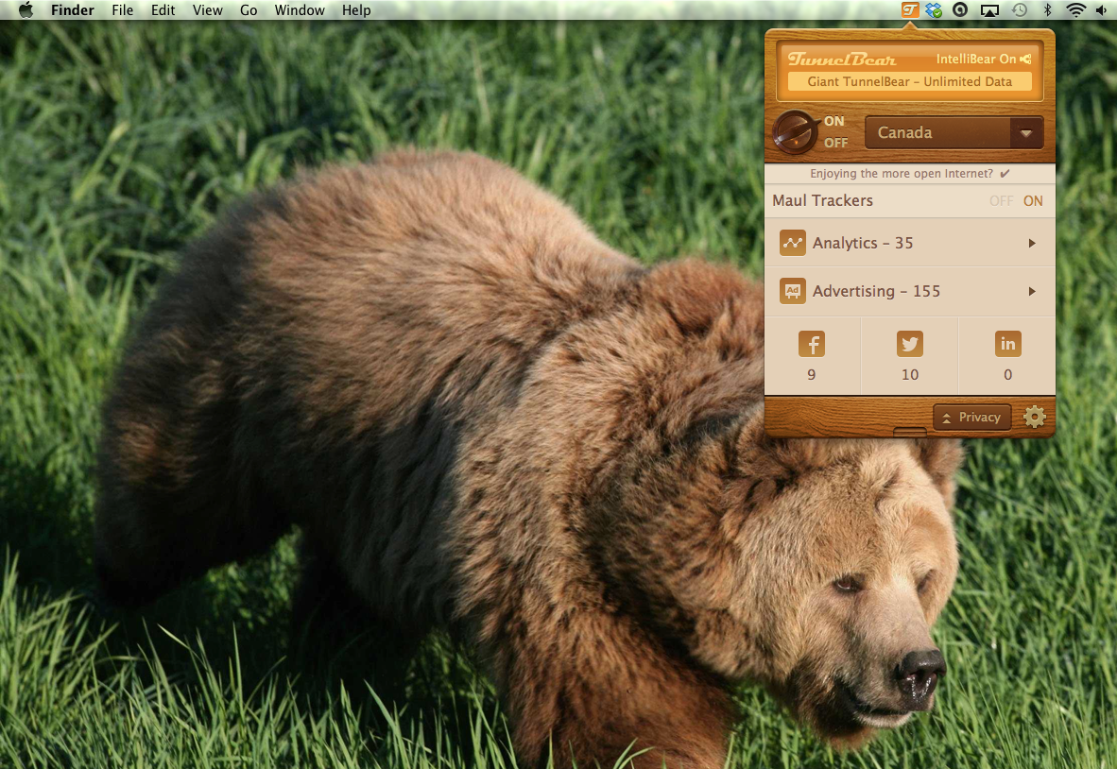Open the View menu

(207, 10)
